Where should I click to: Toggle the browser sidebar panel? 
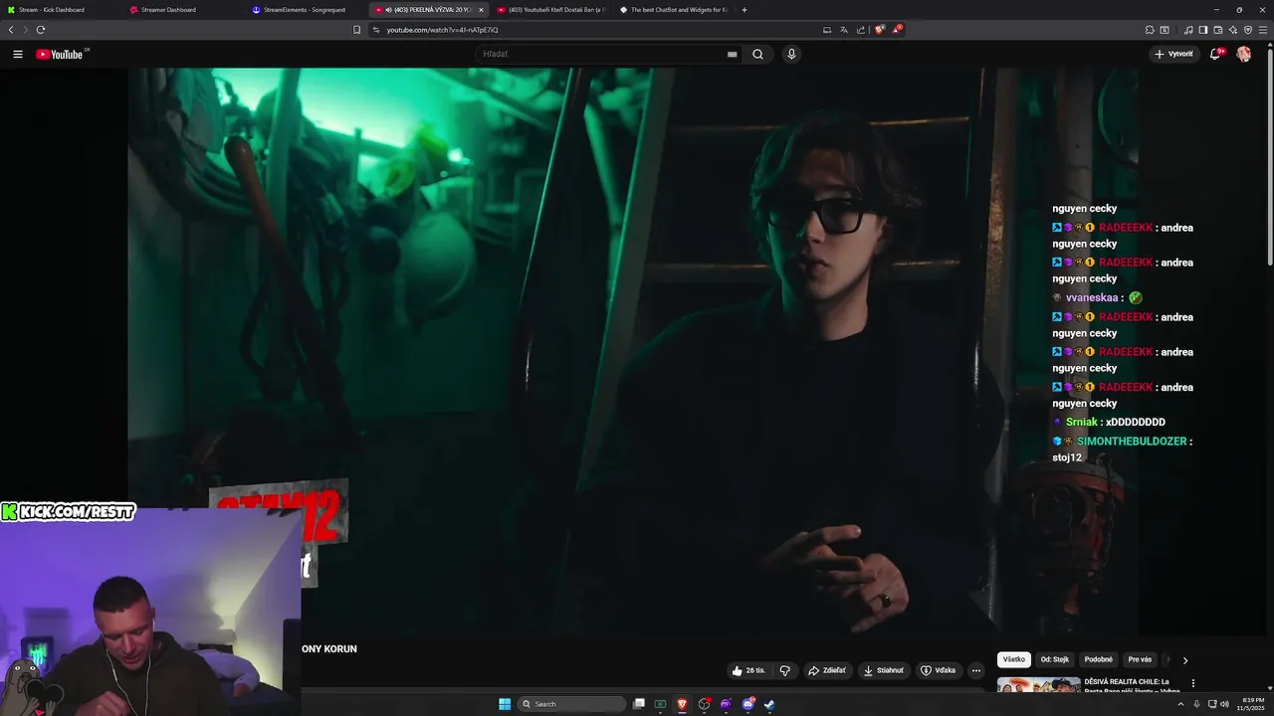(x=1203, y=30)
